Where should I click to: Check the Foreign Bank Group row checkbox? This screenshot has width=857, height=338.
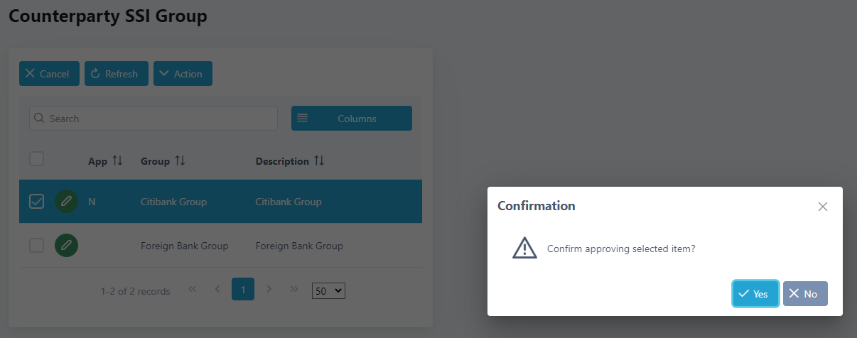click(x=36, y=246)
